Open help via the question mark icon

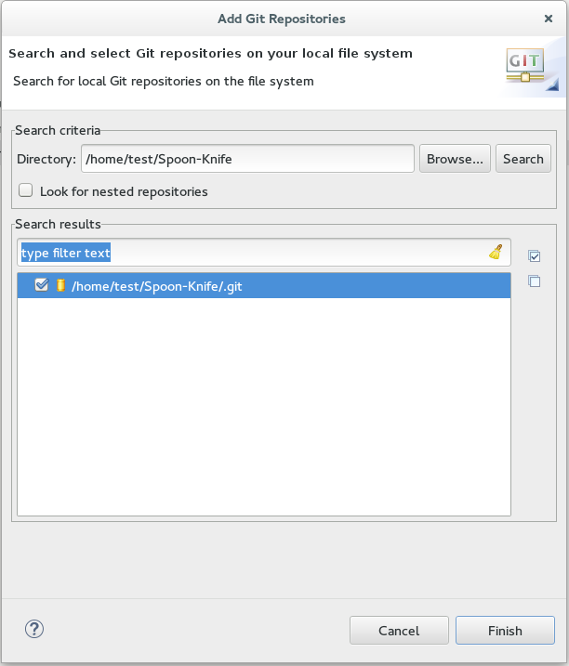point(34,629)
